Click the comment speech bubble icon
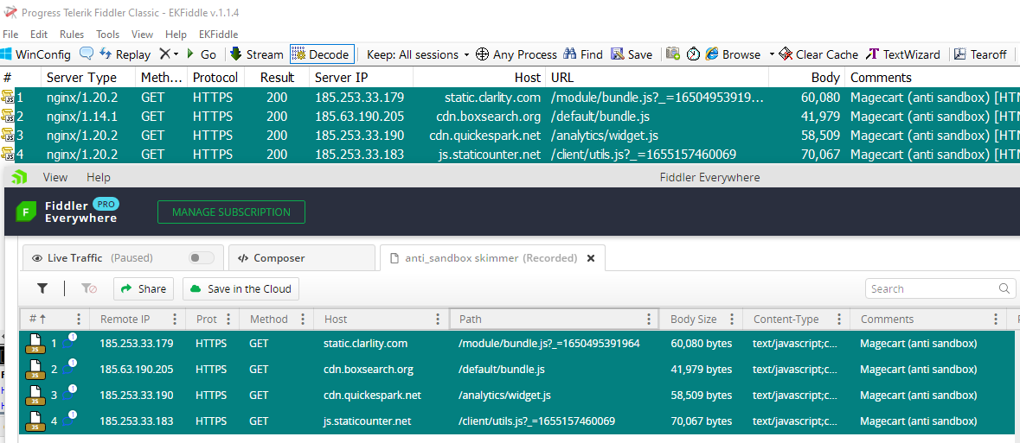This screenshot has height=443, width=1020. [x=86, y=54]
